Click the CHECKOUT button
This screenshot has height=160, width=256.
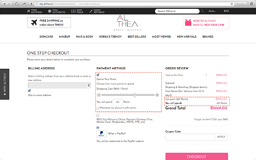click(196, 156)
